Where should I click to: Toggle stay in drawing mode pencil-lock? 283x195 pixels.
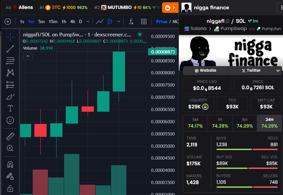coord(10,176)
